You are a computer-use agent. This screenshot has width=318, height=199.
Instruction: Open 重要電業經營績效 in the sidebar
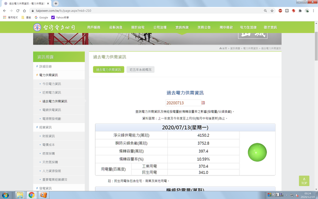coord(59,180)
